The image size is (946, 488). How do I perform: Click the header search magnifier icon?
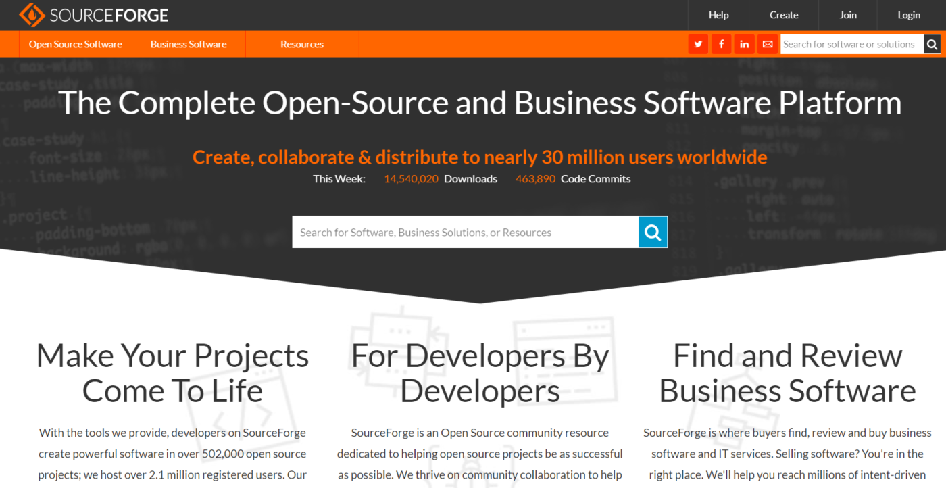(x=932, y=44)
